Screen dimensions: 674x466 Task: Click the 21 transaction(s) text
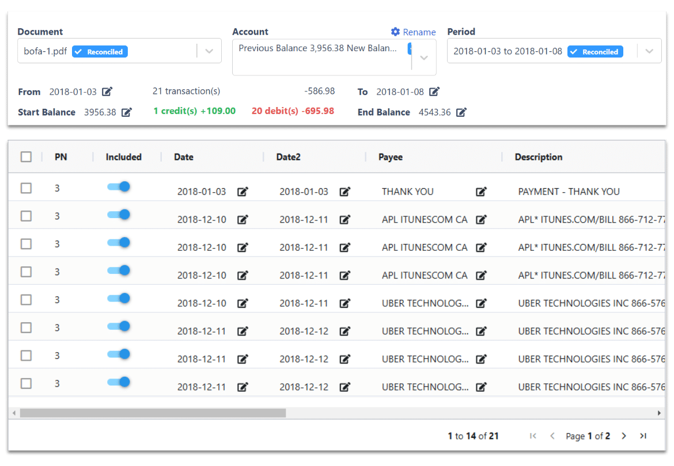tap(186, 91)
